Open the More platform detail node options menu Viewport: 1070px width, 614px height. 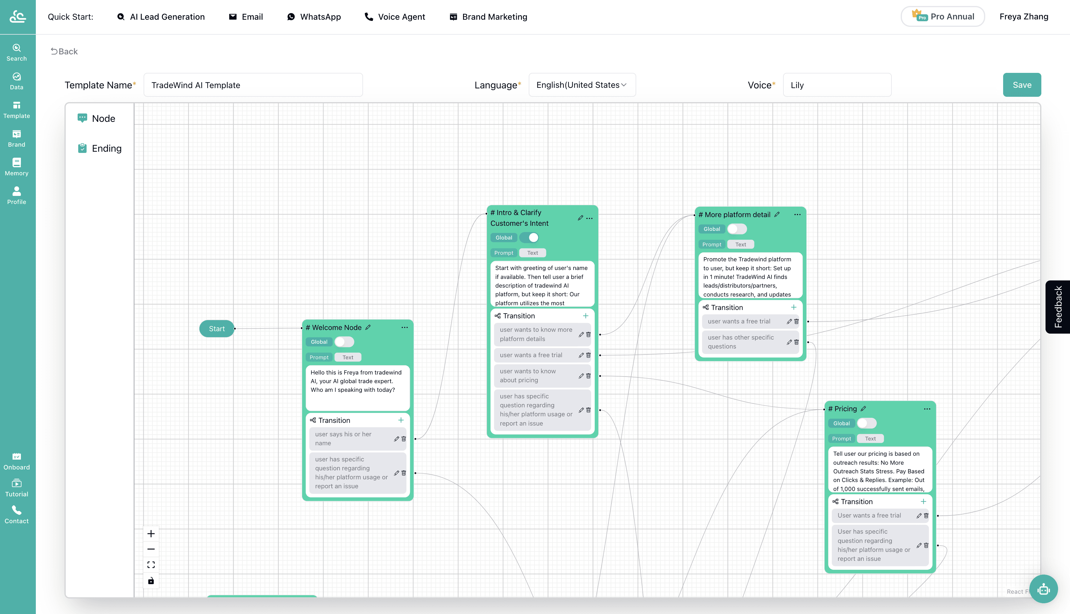(x=797, y=214)
